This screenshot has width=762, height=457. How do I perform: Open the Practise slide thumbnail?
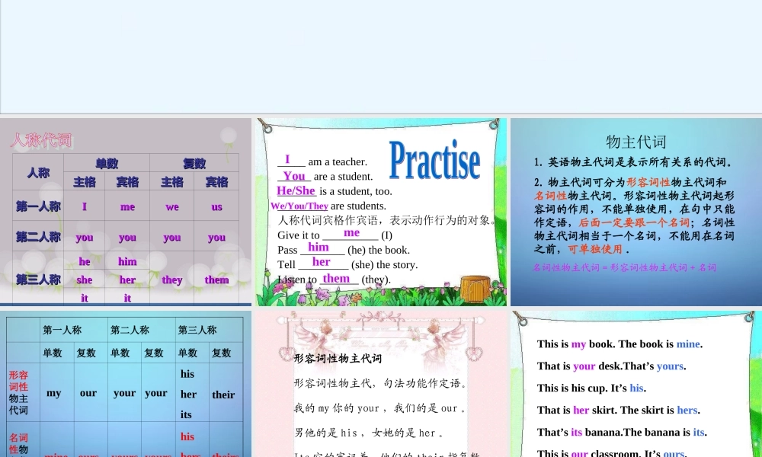click(x=381, y=211)
